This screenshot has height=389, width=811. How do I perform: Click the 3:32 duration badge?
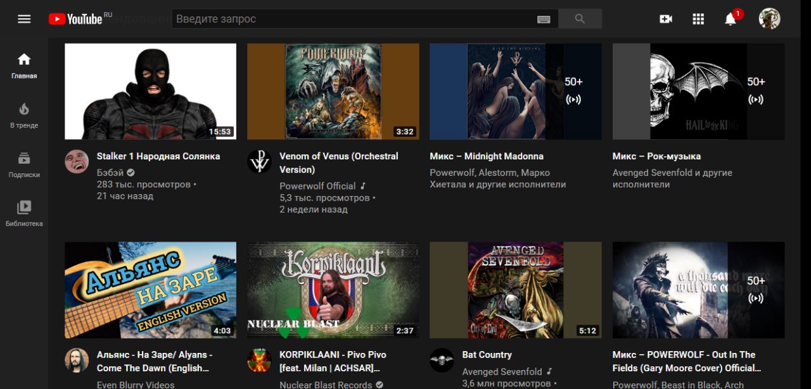point(404,132)
